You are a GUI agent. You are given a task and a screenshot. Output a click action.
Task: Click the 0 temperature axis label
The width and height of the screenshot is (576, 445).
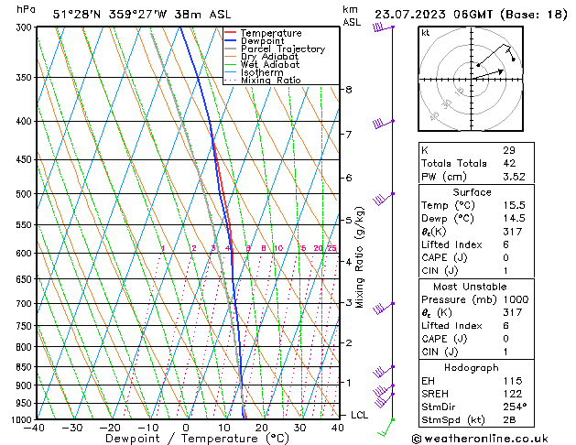coord(186,428)
